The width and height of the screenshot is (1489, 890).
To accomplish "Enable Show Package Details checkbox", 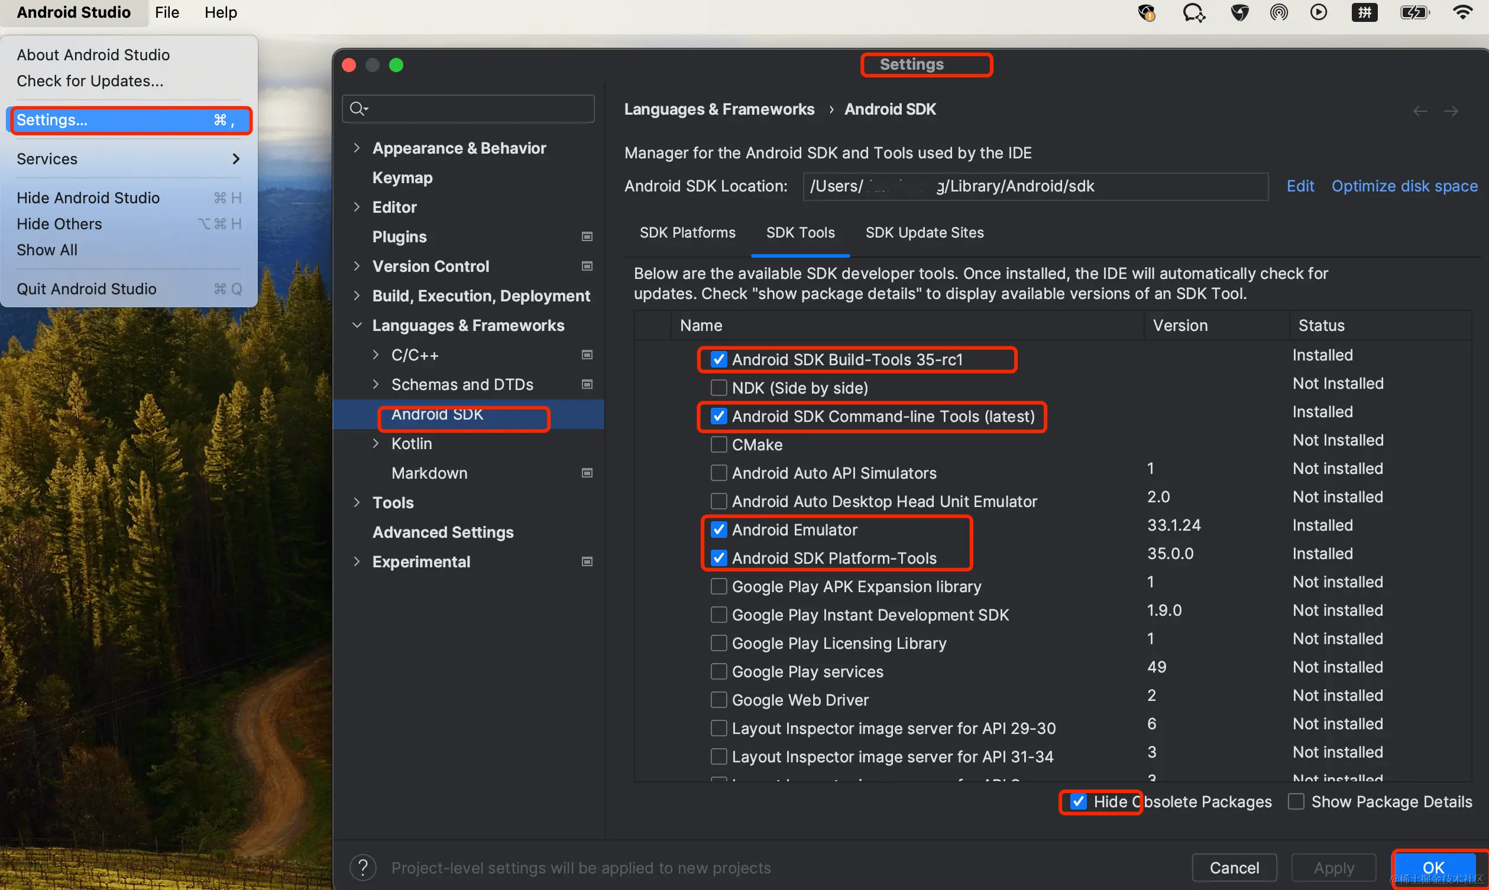I will [1296, 801].
